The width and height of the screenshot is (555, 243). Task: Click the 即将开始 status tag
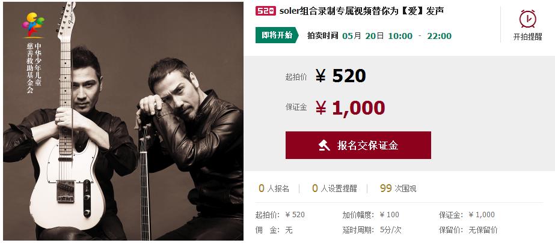click(277, 35)
